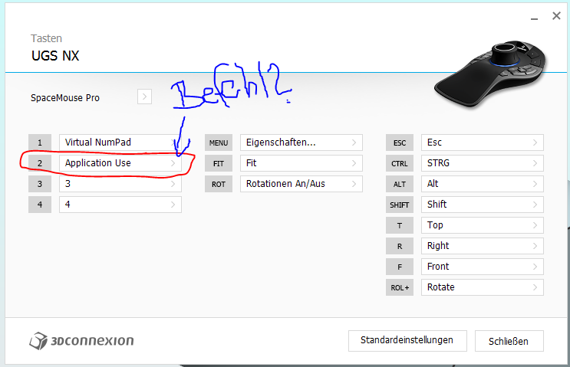The width and height of the screenshot is (570, 367).
Task: Open the Eigenschaften... assignment dropdown
Action: pos(301,143)
